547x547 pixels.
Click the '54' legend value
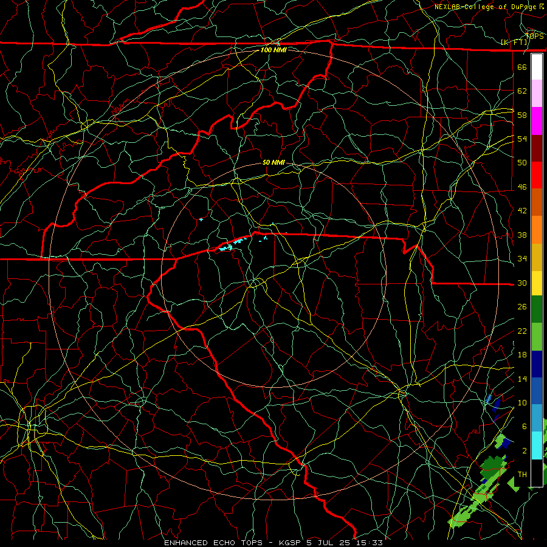(522, 139)
